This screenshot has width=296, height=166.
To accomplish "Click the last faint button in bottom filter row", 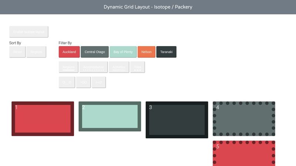I will [99, 82].
